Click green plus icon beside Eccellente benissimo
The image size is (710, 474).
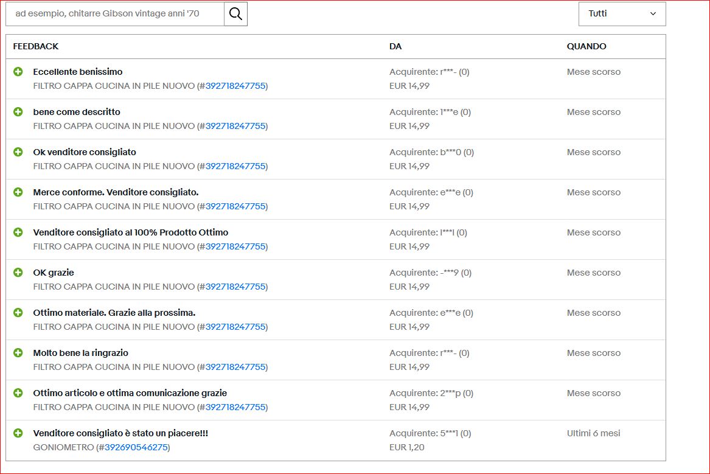coord(18,72)
